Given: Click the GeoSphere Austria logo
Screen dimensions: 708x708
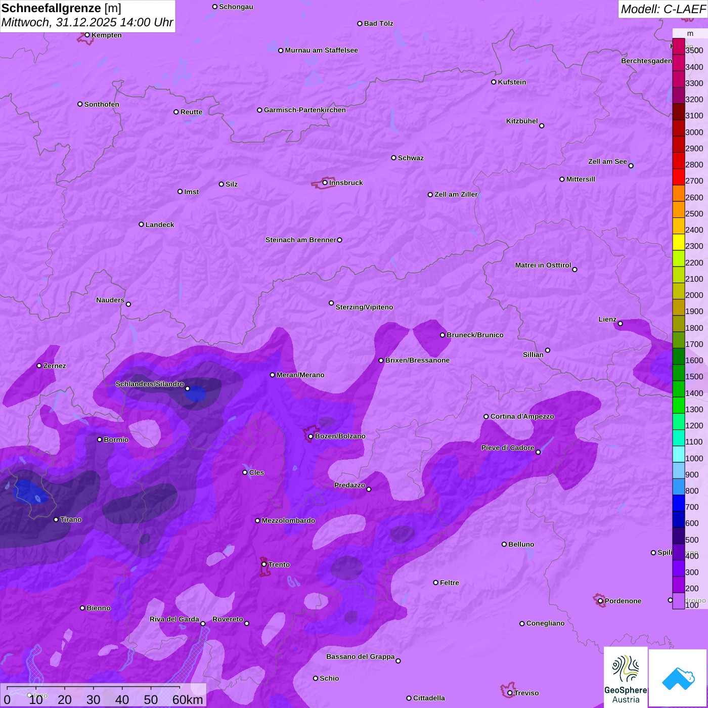Looking at the screenshot, I should tap(626, 678).
